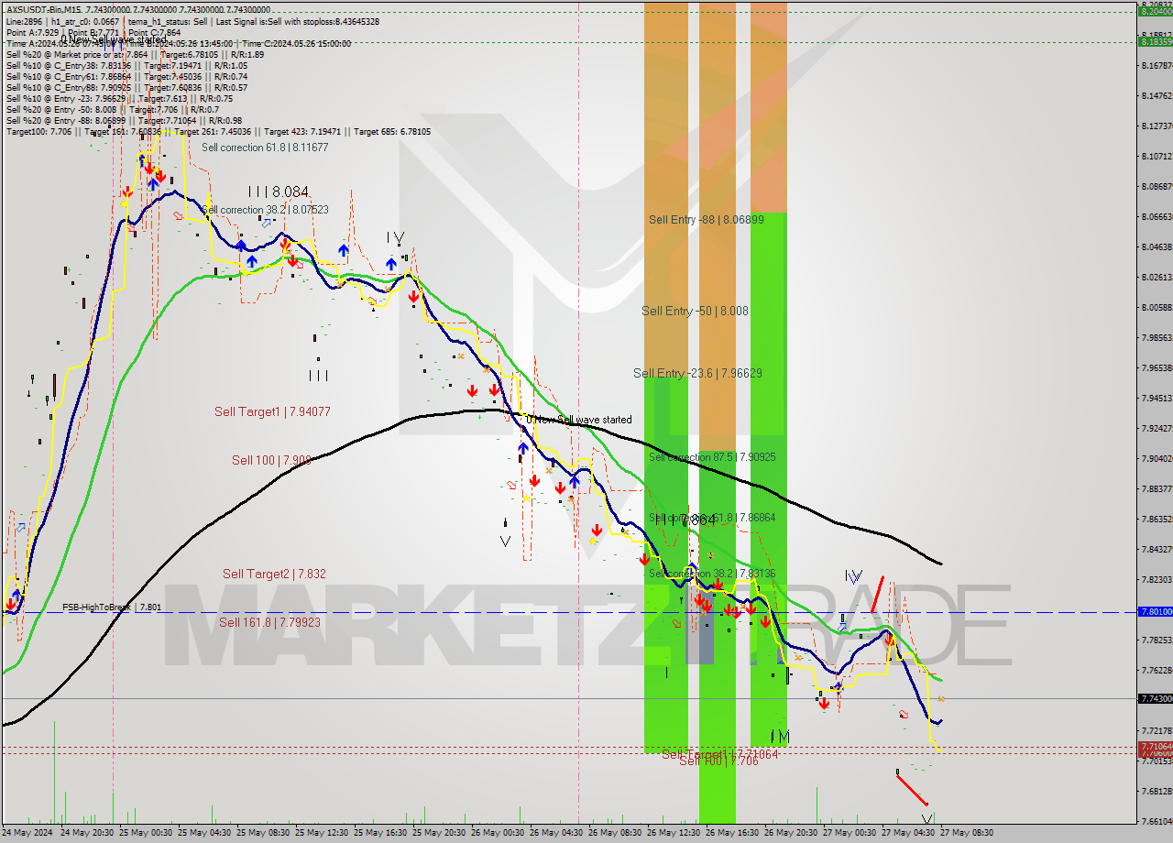Click the 'Sell Entry -88 | 8.06899' label

pyautogui.click(x=706, y=219)
